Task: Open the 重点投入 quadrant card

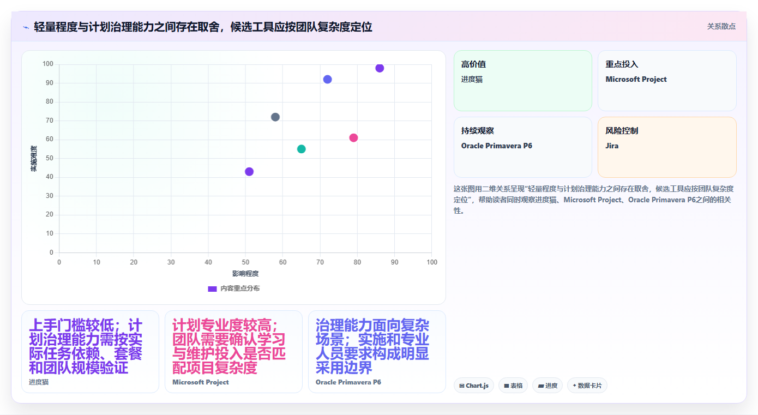Action: (667, 81)
